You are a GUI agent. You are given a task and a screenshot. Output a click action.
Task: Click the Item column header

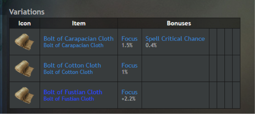tap(79, 23)
